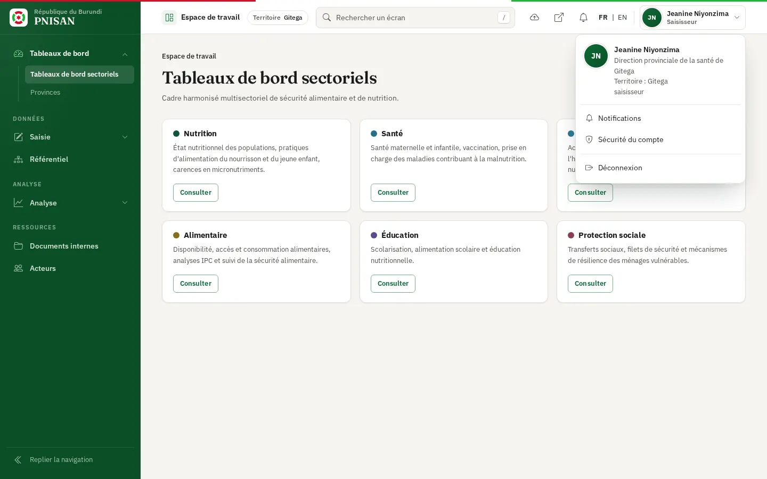Go to Tableaux de bord sectoriels
This screenshot has width=767, height=479.
click(79, 75)
